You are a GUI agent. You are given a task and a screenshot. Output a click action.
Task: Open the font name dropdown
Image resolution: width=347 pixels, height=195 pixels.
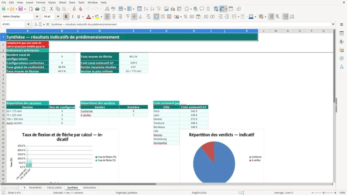pos(37,17)
